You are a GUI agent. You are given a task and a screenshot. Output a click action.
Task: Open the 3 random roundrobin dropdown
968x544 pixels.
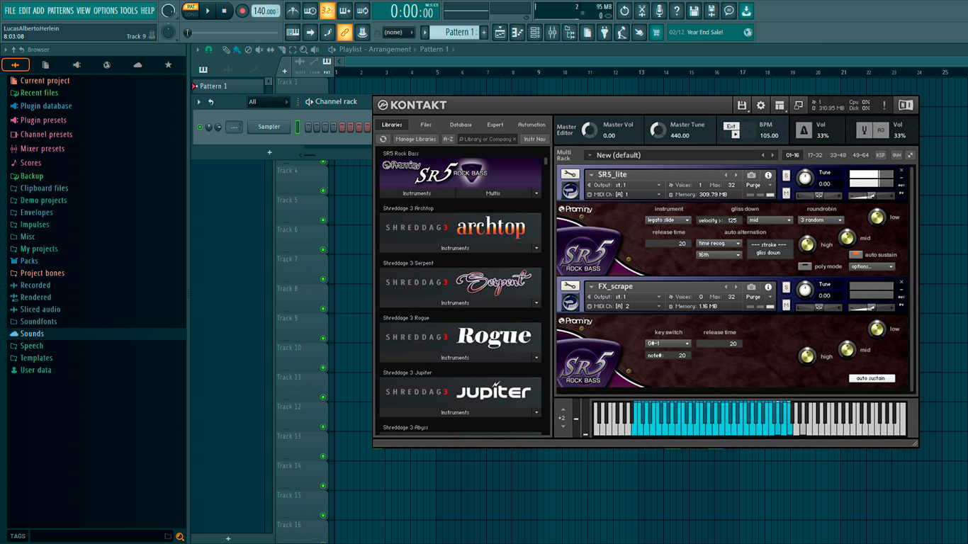(821, 220)
